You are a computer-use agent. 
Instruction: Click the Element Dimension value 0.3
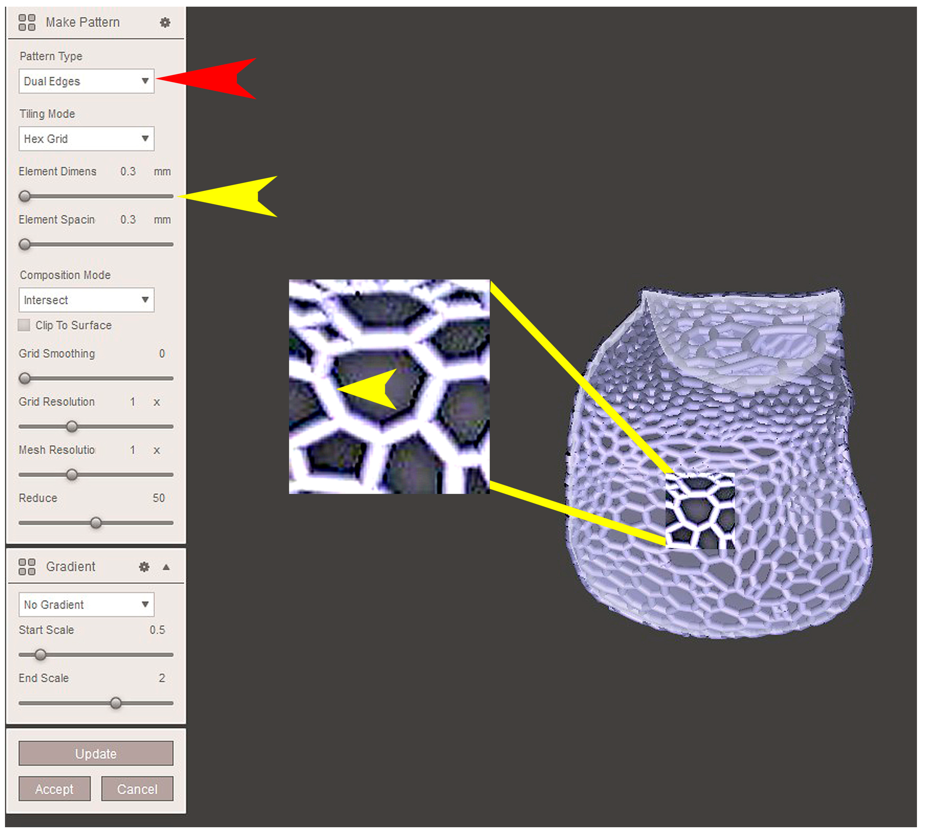128,171
